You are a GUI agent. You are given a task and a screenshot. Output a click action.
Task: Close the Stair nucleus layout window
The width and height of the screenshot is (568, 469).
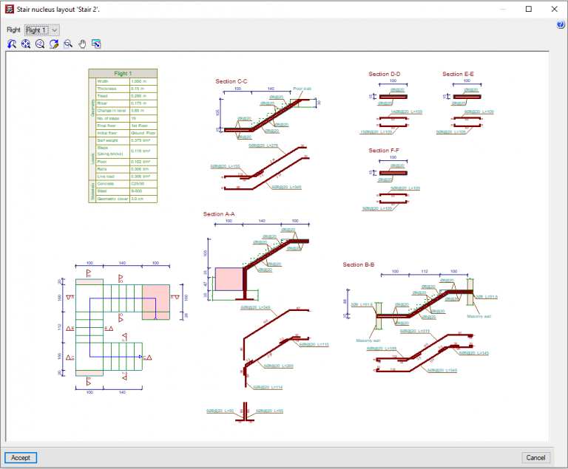click(x=554, y=9)
